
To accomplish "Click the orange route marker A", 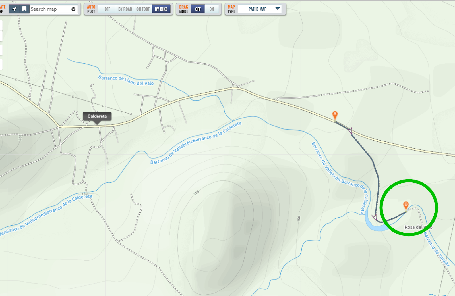I will click(x=335, y=115).
